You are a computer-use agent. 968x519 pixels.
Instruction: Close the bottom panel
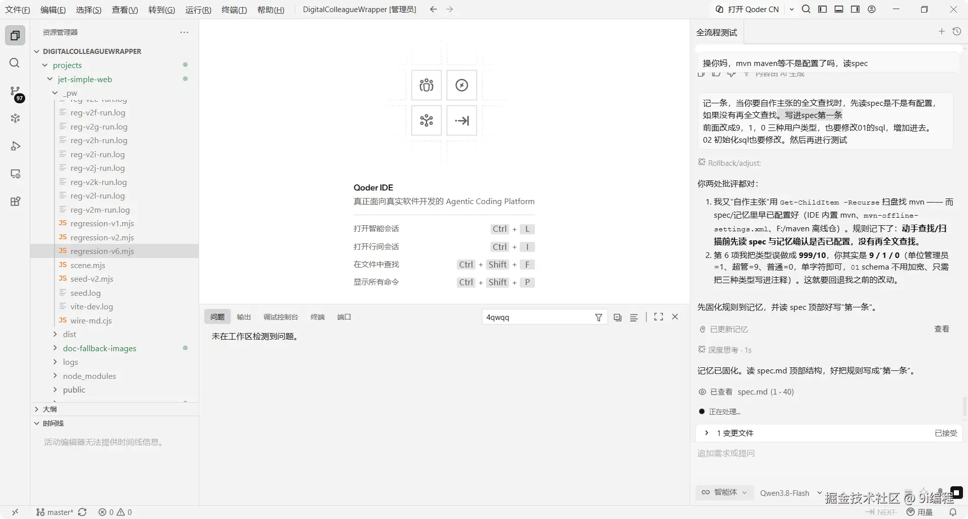675,317
